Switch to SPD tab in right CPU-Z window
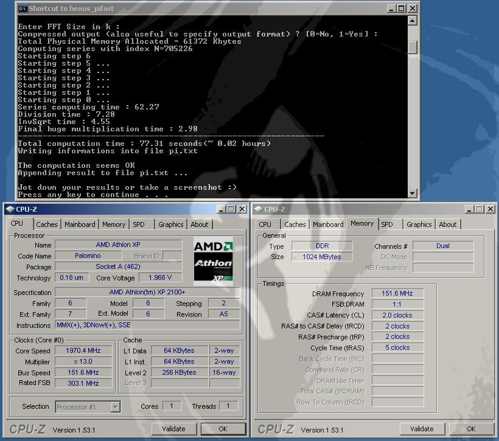This screenshot has height=441, width=499. tap(387, 224)
